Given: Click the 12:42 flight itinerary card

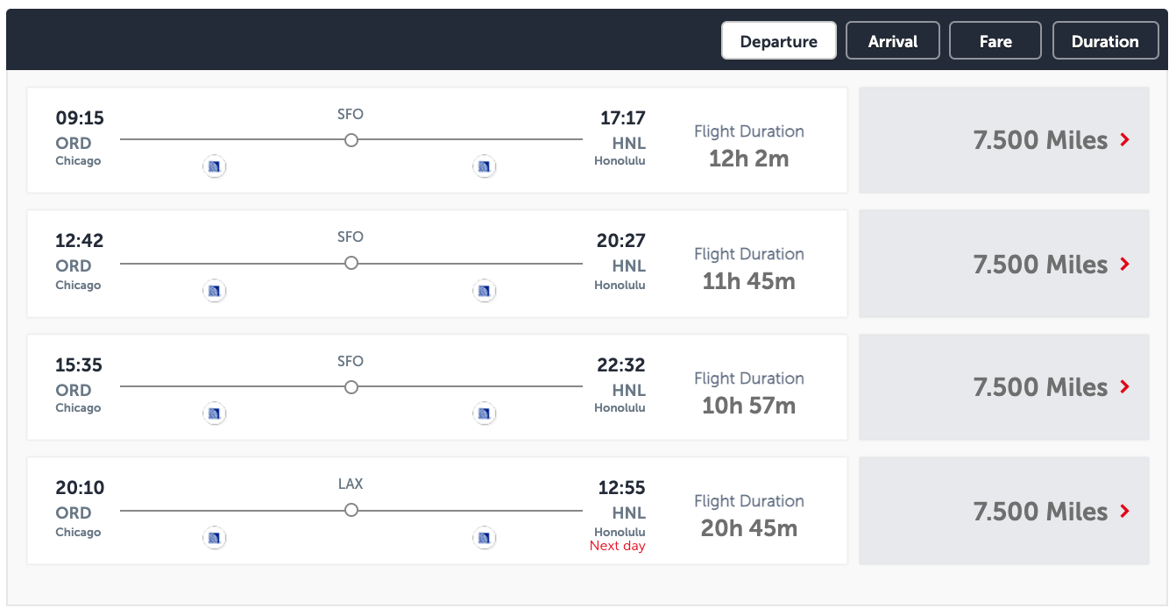Looking at the screenshot, I should 437,264.
